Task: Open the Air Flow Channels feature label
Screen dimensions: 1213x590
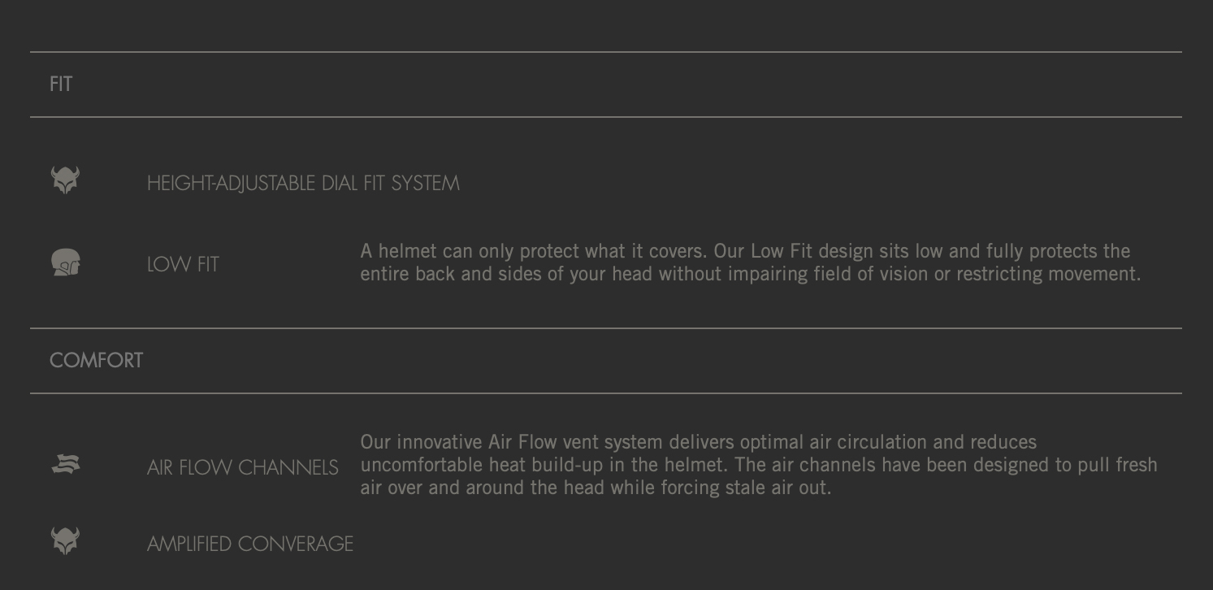Action: coord(243,467)
